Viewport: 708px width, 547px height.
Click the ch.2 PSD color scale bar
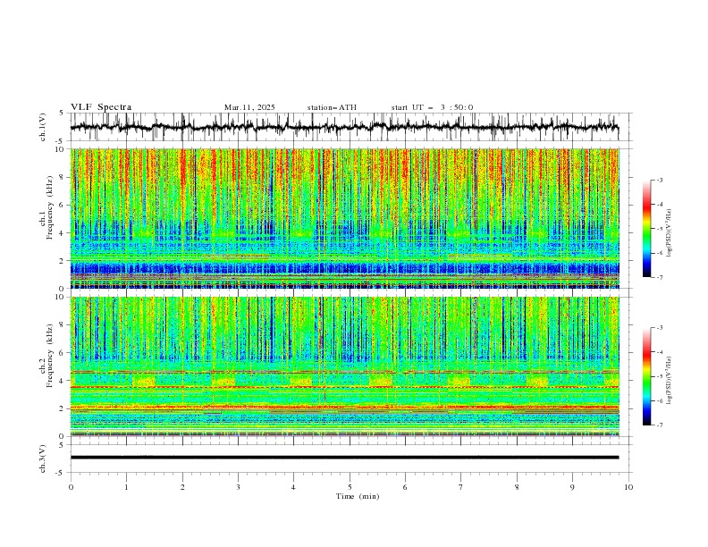pos(646,376)
